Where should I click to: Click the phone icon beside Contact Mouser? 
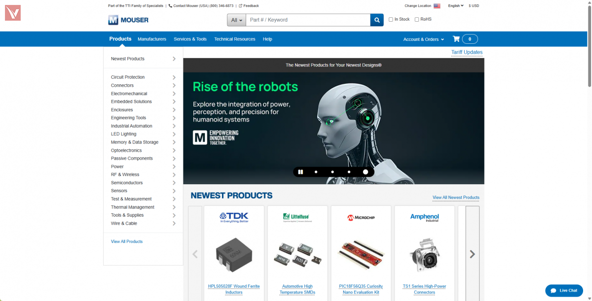tap(170, 6)
